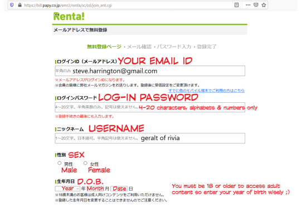
Task: Click the 性別 field label
Action: click(x=61, y=155)
